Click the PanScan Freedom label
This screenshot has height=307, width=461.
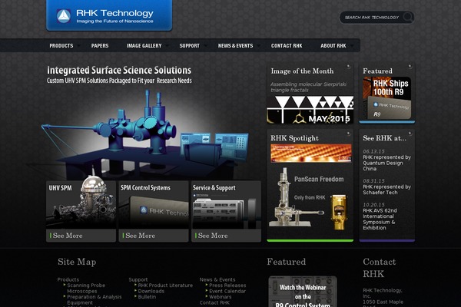(319, 179)
